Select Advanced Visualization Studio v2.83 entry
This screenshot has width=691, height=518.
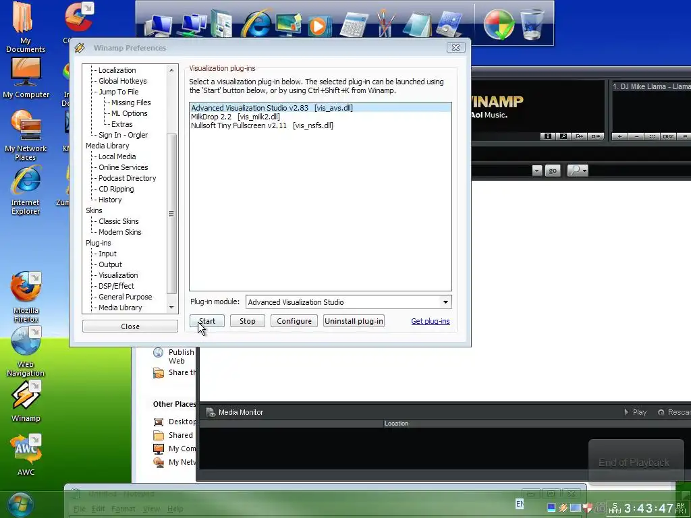pos(321,108)
